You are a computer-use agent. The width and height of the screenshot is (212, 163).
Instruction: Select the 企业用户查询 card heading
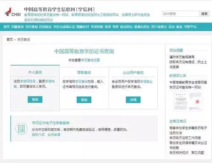pos(133,72)
